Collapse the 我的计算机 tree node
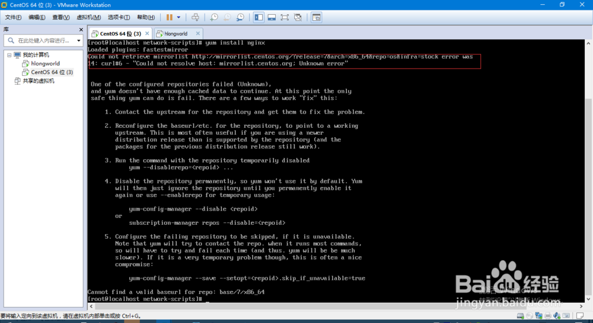This screenshot has height=323, width=593. (9, 55)
